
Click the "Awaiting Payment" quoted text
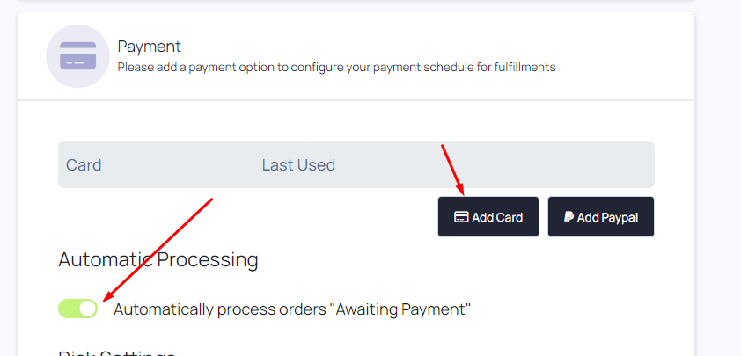click(x=400, y=309)
